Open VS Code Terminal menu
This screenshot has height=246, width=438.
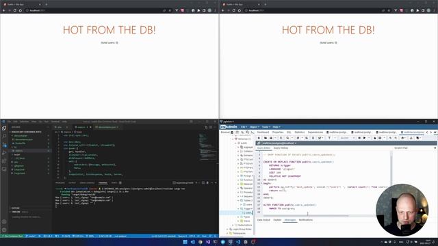[55, 122]
